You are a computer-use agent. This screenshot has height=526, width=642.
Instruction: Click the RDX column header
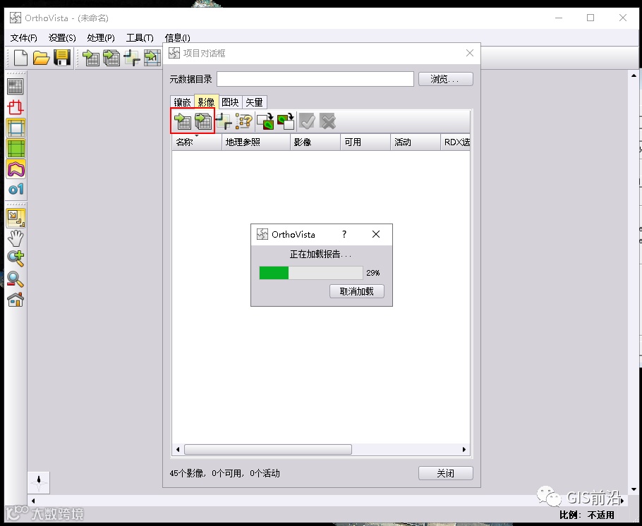click(x=455, y=142)
